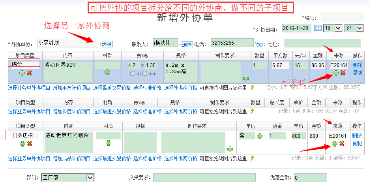The image size is (369, 186).
Task: Click 选择 button beside 外协单位 field
Action: (x=107, y=44)
